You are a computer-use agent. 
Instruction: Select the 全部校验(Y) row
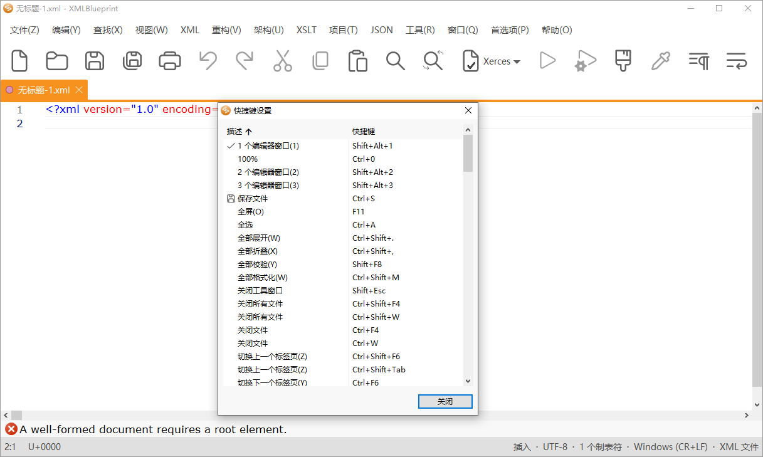pos(343,264)
